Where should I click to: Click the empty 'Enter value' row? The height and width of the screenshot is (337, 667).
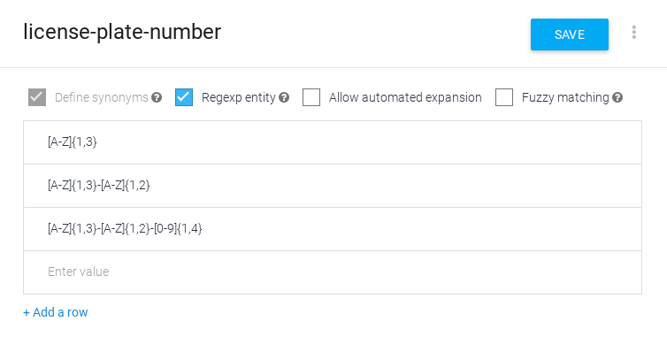click(x=333, y=272)
